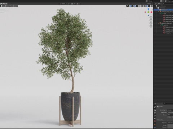Switch viewport shading to material preview

coord(145,6)
